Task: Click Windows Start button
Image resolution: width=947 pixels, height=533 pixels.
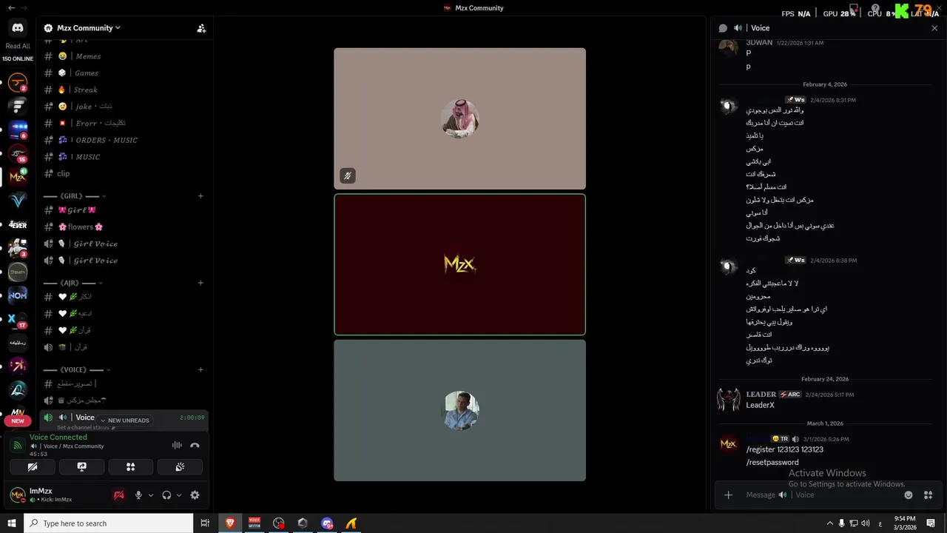Action: tap(11, 523)
